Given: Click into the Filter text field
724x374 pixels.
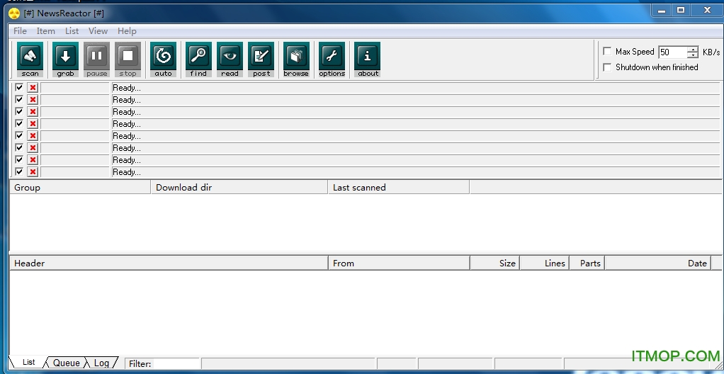Looking at the screenshot, I should tap(176, 364).
